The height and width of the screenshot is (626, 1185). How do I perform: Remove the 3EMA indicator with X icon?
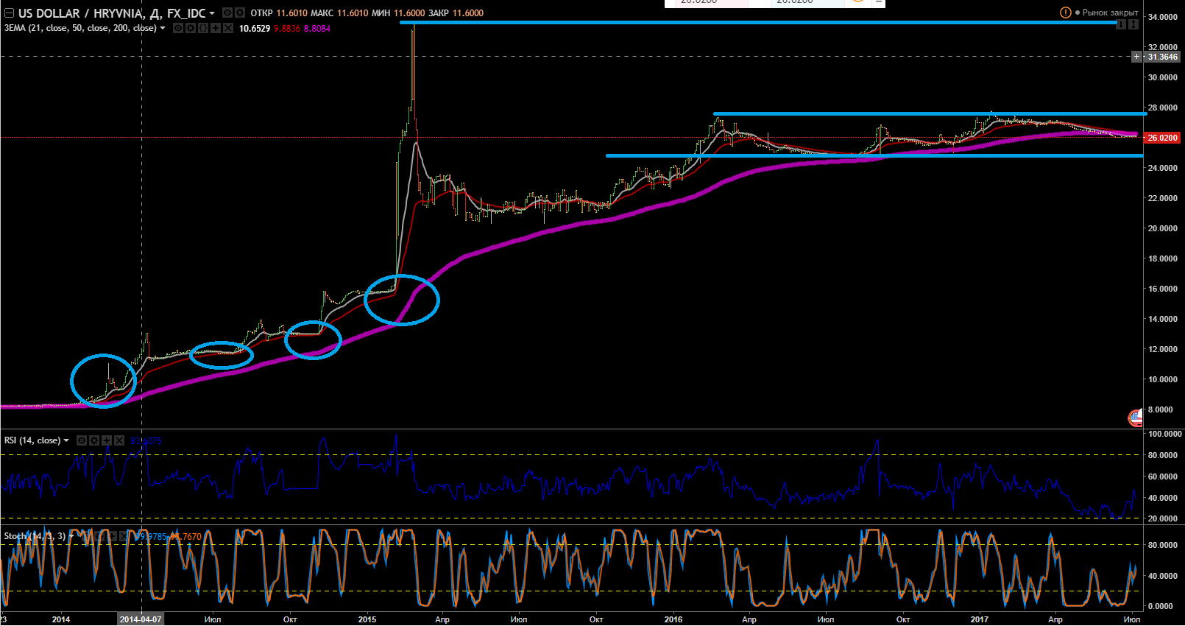[228, 28]
